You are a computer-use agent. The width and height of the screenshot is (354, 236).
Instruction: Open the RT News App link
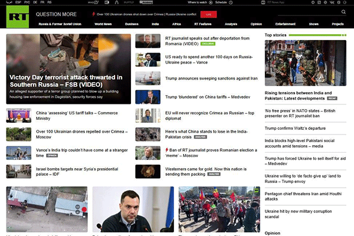[x=276, y=2]
